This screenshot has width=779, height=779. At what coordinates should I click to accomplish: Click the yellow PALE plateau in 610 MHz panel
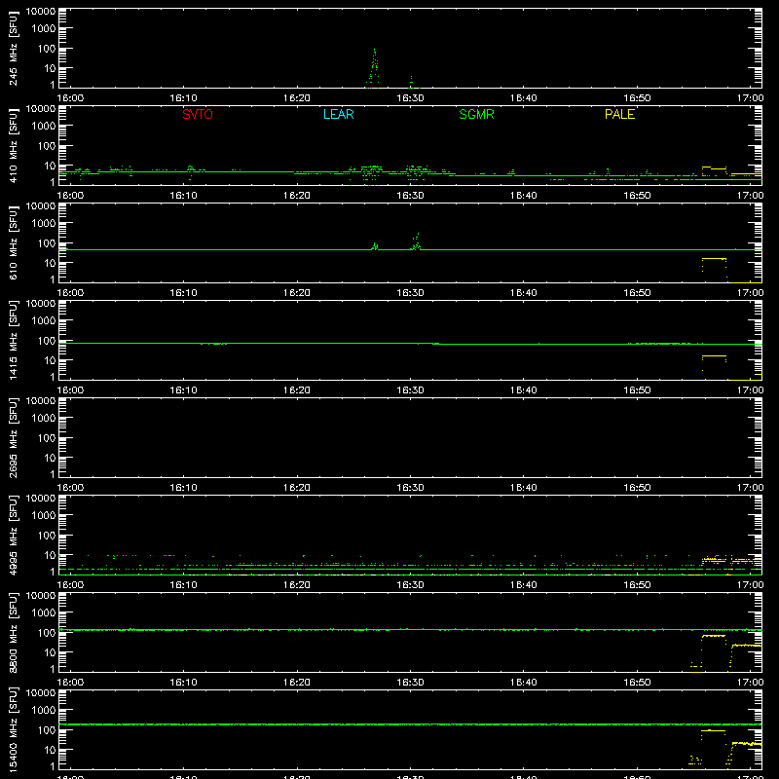click(715, 258)
